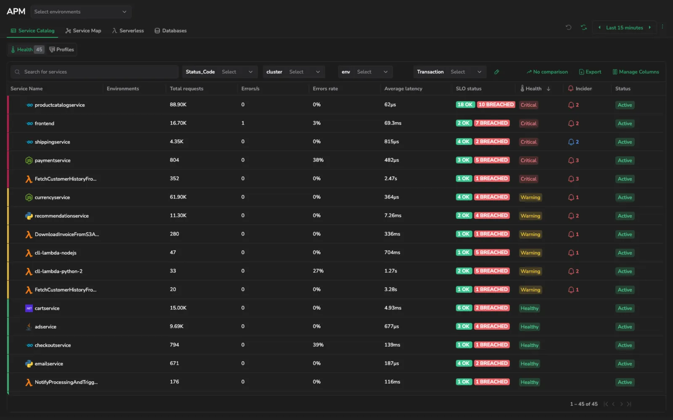
Task: Click the incident bell for productcatalogservice
Action: click(x=571, y=105)
